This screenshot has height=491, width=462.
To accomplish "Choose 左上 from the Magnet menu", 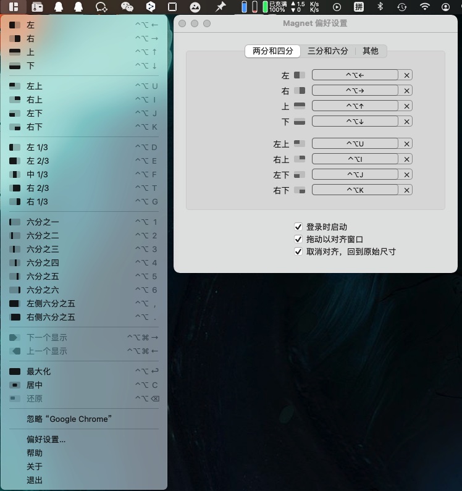I will point(83,86).
